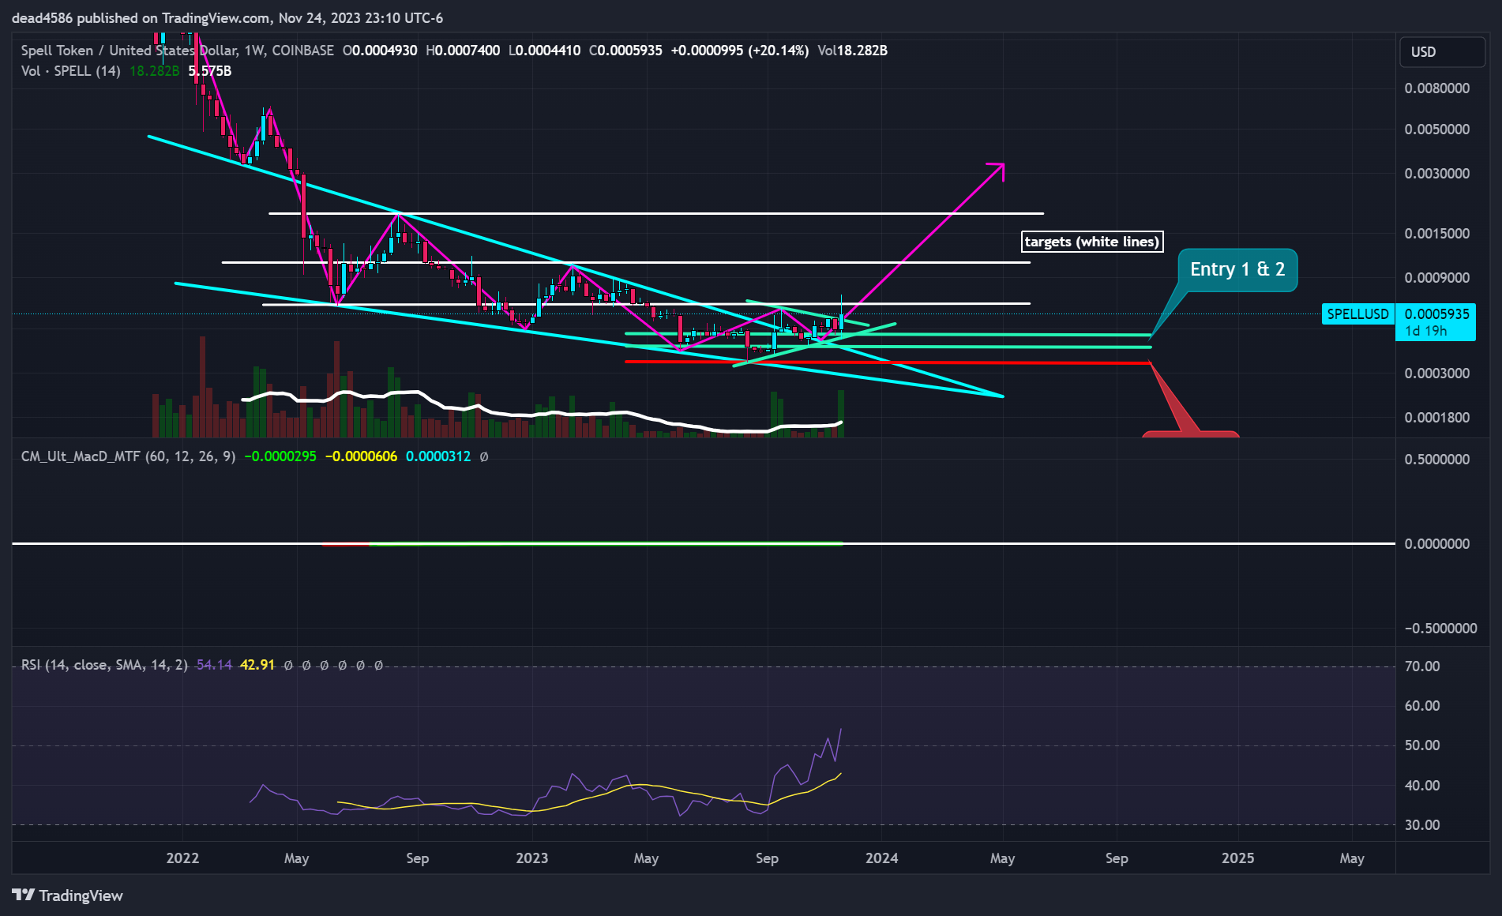Click the 0.0030000 price axis label
The image size is (1502, 916).
tap(1436, 174)
